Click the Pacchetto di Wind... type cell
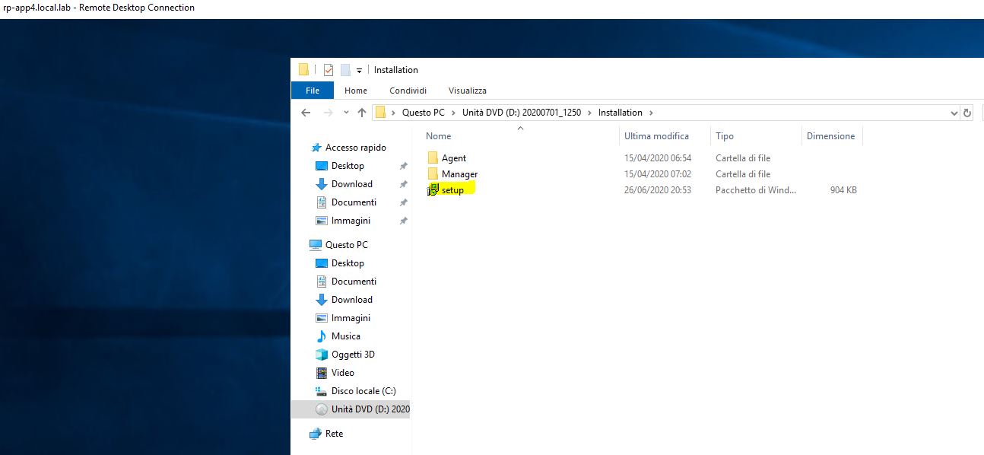Image resolution: width=984 pixels, height=455 pixels. click(756, 190)
